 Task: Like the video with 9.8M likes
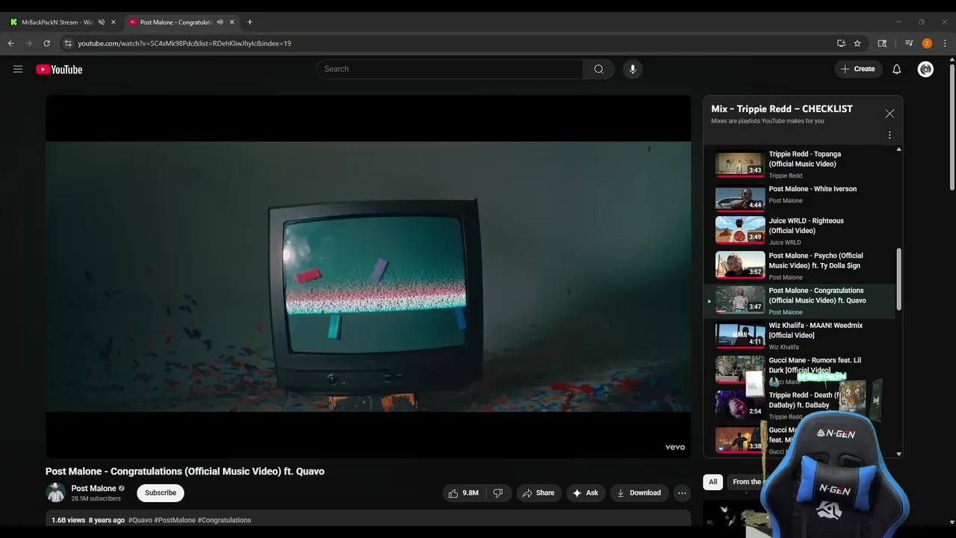463,493
